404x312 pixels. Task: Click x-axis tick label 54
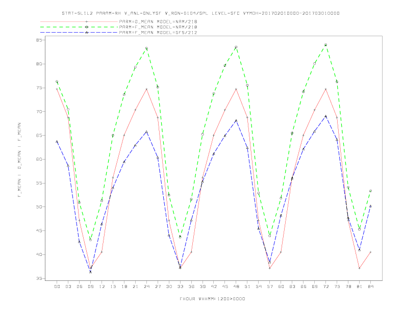(259, 287)
